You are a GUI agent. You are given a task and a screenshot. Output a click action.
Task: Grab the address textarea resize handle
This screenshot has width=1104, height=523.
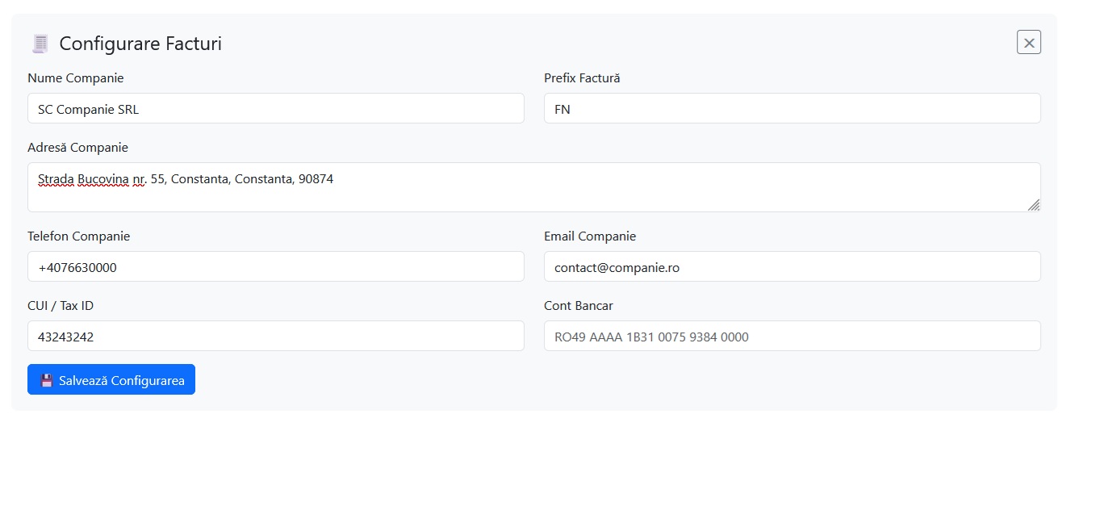click(1034, 205)
